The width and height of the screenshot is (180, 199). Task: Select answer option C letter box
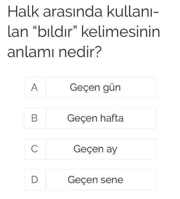(x=35, y=149)
